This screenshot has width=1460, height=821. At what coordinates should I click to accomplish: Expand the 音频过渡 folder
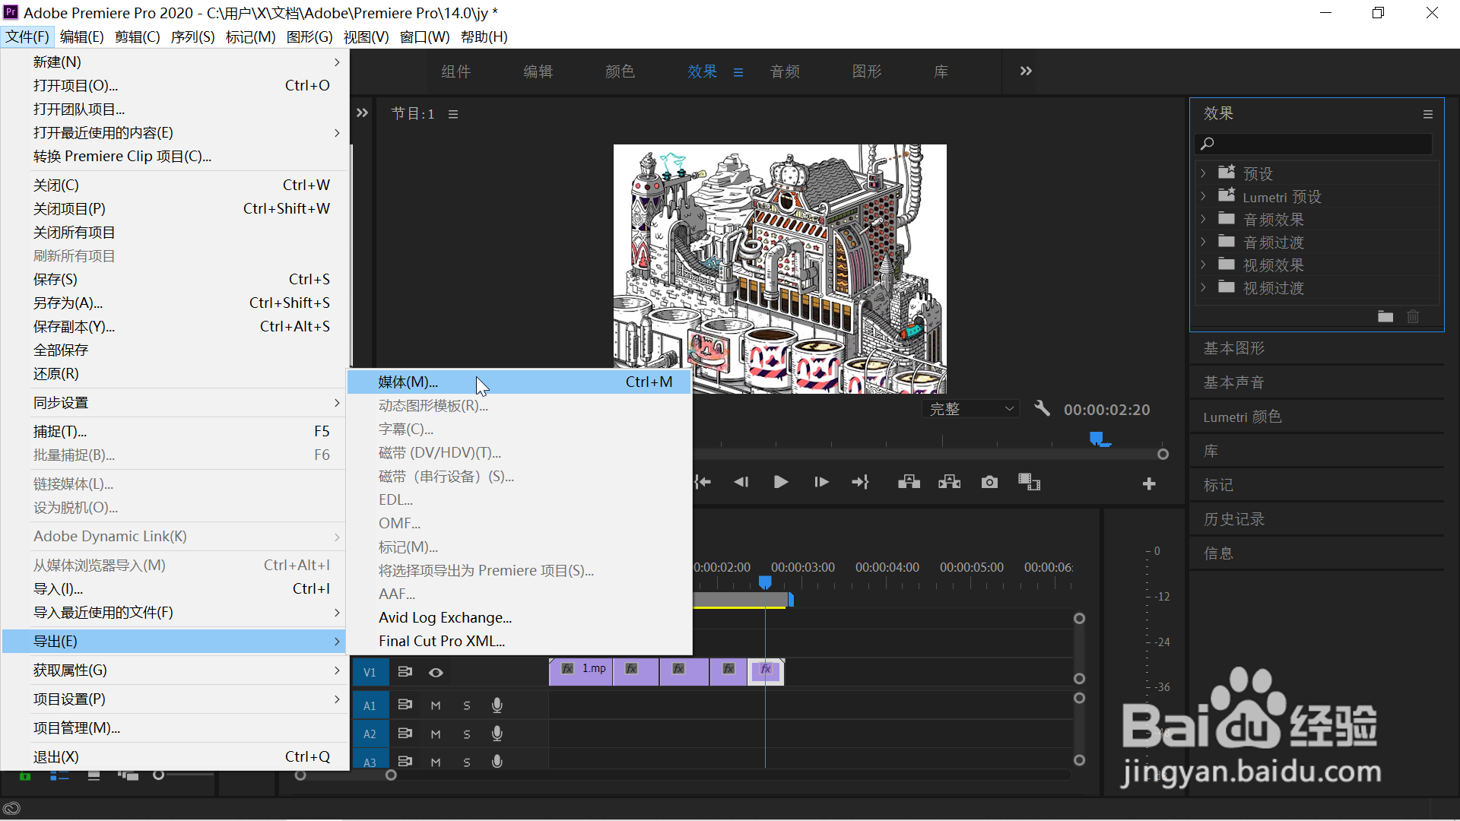click(x=1203, y=242)
